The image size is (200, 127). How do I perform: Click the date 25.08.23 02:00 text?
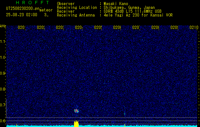[x=22, y=15]
